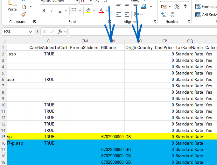Open underline style dropdown
The width and height of the screenshot is (217, 165).
click(x=66, y=11)
